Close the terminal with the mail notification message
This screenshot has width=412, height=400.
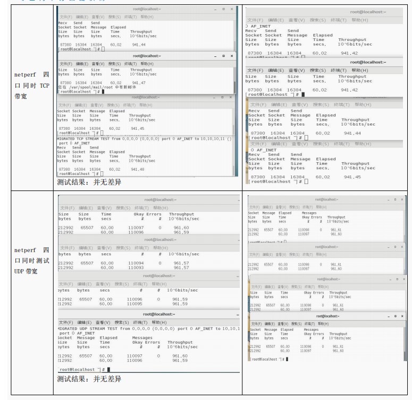[x=231, y=56]
